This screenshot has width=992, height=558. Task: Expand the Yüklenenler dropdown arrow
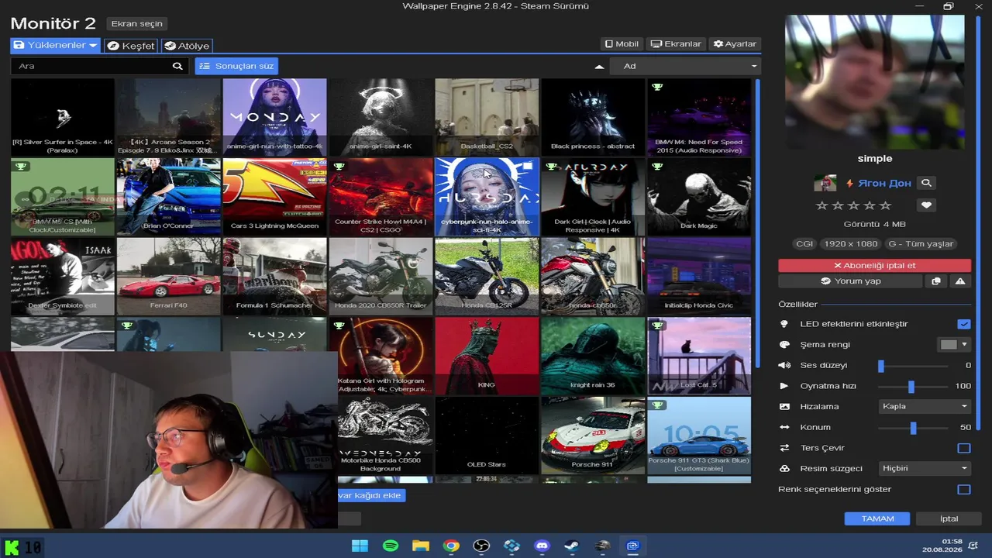click(x=93, y=46)
